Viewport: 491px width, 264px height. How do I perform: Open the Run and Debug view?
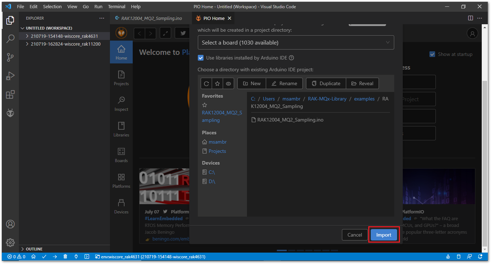pos(10,76)
